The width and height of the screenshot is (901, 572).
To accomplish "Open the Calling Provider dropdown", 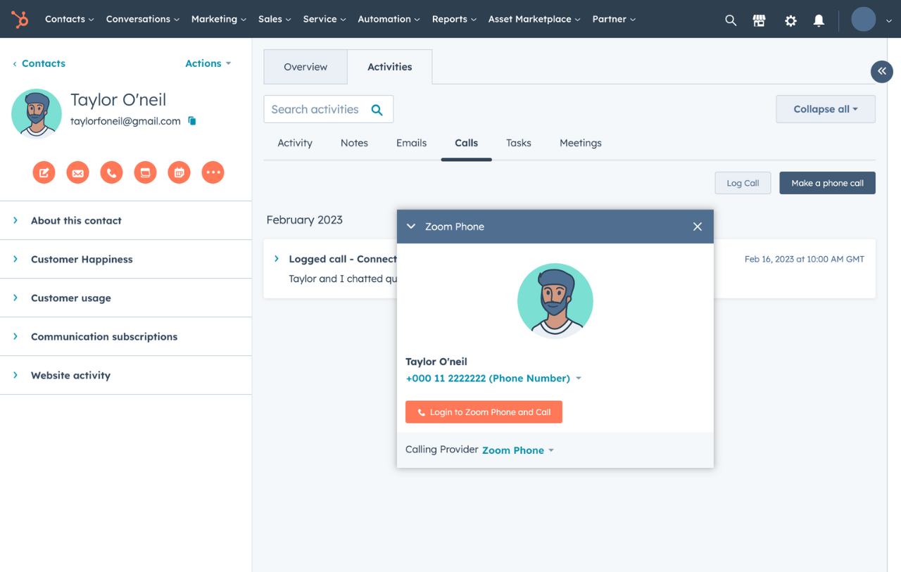I will (517, 450).
